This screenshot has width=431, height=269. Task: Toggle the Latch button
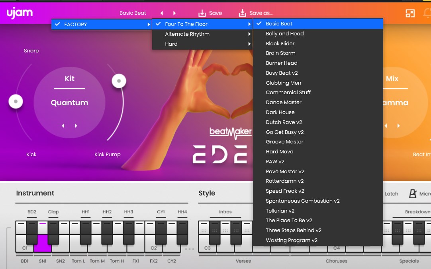point(391,194)
